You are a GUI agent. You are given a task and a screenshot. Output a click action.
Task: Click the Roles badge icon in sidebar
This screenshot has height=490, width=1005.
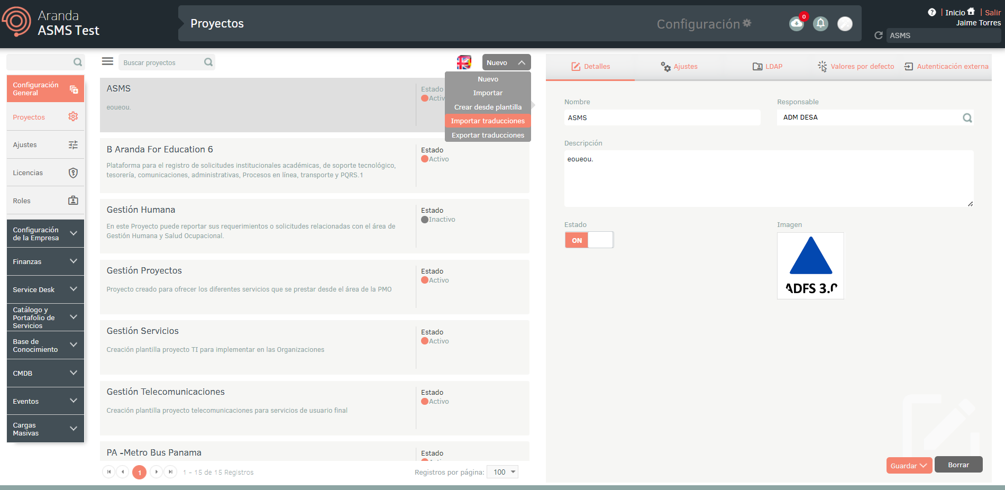[x=73, y=201]
